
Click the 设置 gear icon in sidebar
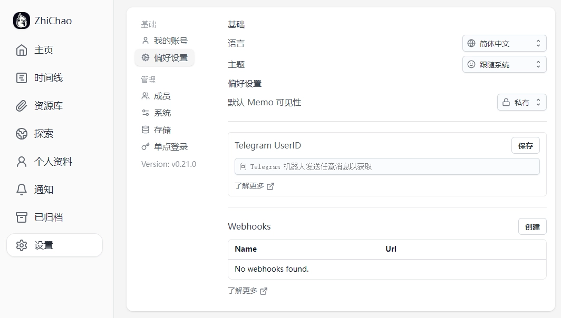[x=22, y=245]
